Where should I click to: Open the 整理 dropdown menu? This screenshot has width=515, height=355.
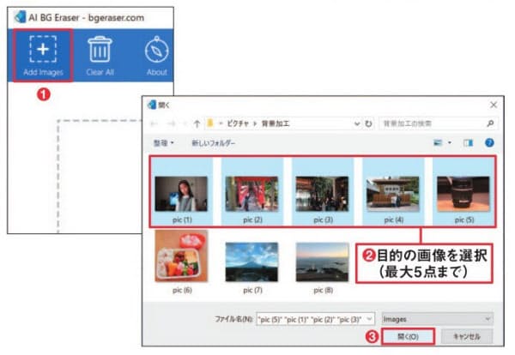pos(164,143)
